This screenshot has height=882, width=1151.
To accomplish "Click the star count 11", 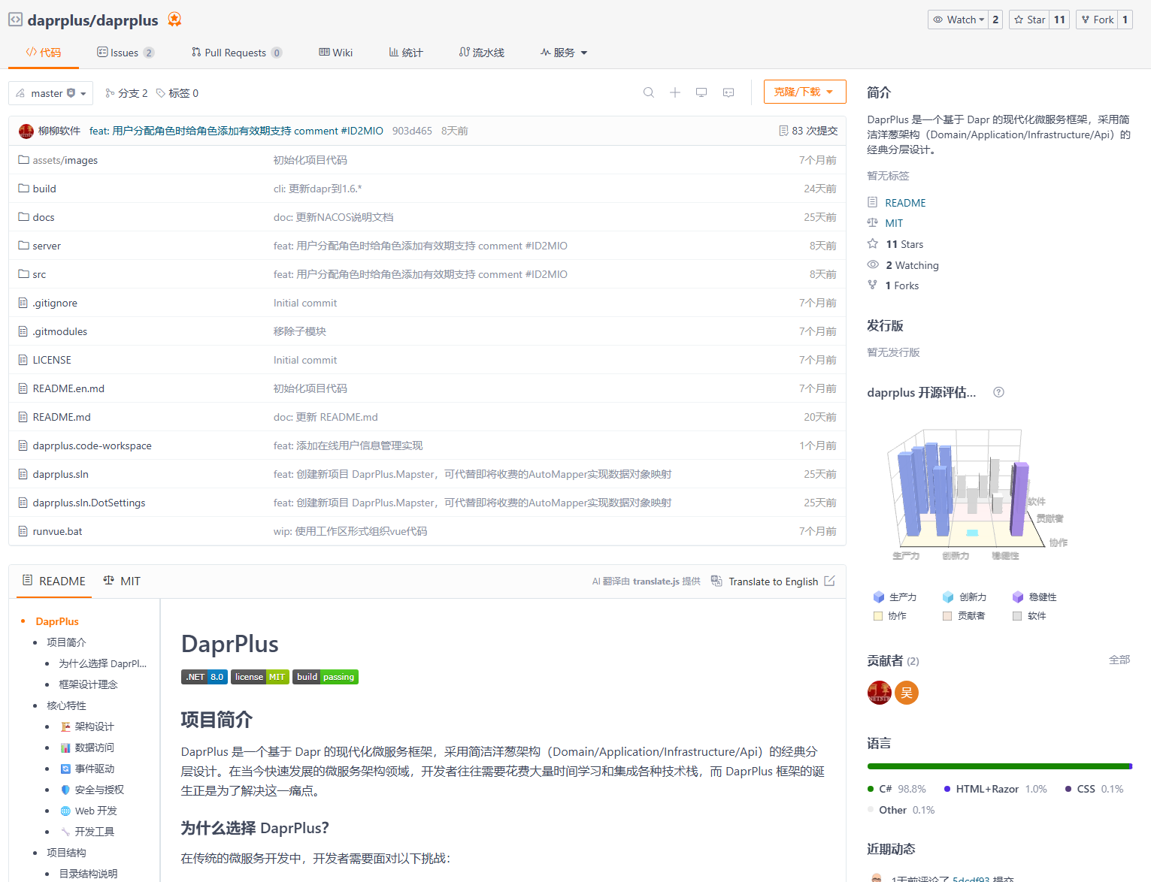I will [1059, 20].
